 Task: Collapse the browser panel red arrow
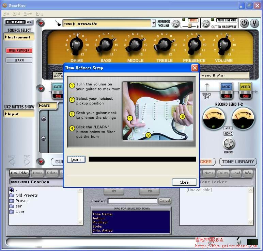click(x=41, y=162)
